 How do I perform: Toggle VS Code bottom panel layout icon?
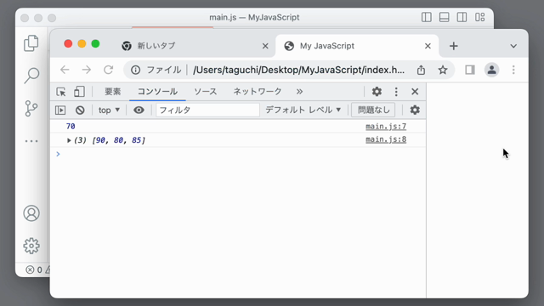444,17
